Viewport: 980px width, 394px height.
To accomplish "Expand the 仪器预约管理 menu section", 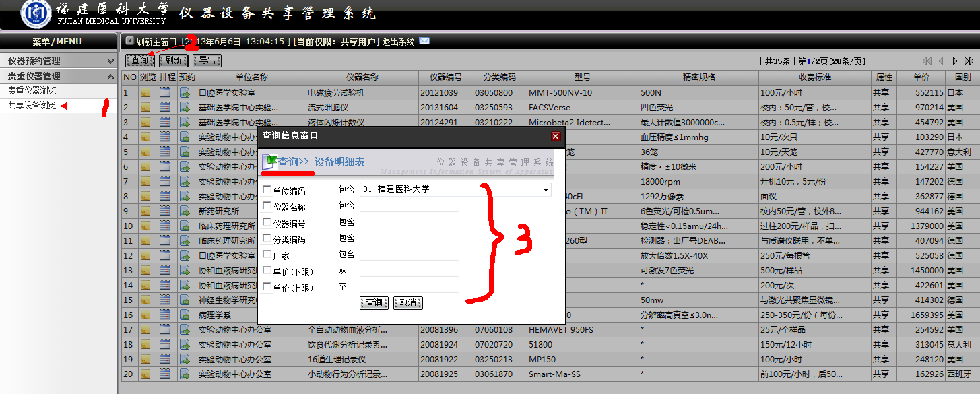I will pos(59,61).
